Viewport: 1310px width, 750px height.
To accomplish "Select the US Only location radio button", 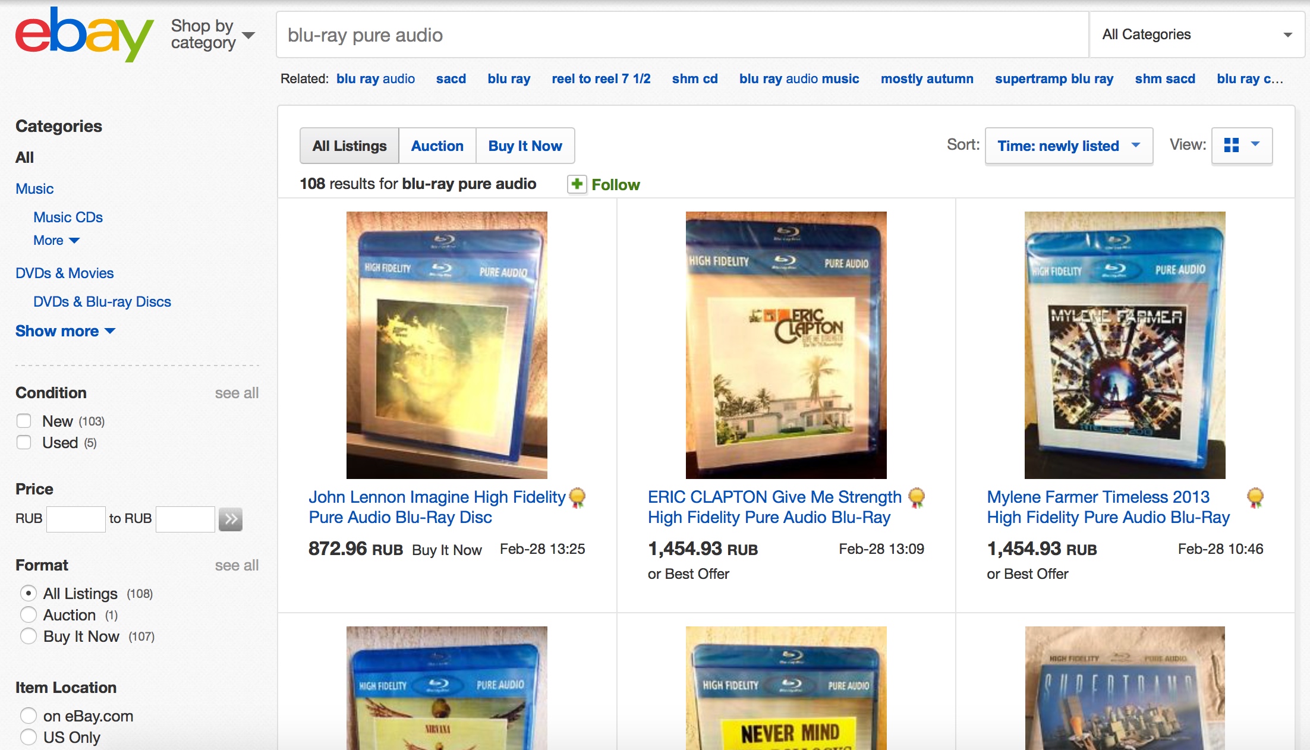I will pyautogui.click(x=29, y=738).
